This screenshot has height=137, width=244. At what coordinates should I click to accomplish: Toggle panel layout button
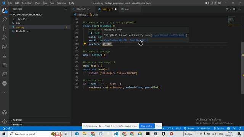[211, 3]
